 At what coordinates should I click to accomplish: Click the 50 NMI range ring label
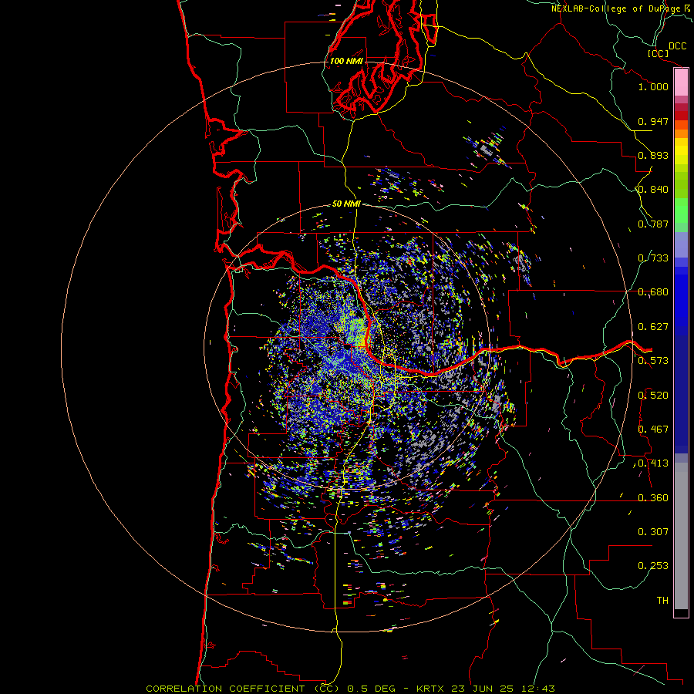point(346,204)
